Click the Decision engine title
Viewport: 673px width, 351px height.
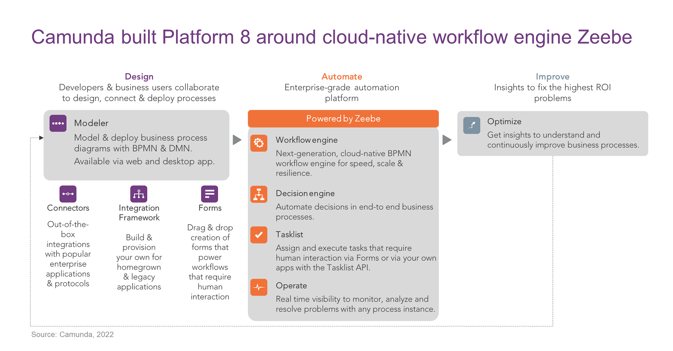[305, 194]
